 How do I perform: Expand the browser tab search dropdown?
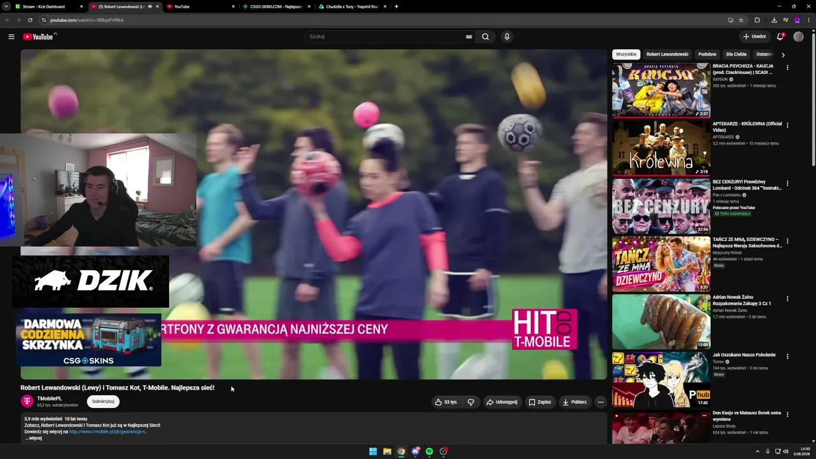6,6
